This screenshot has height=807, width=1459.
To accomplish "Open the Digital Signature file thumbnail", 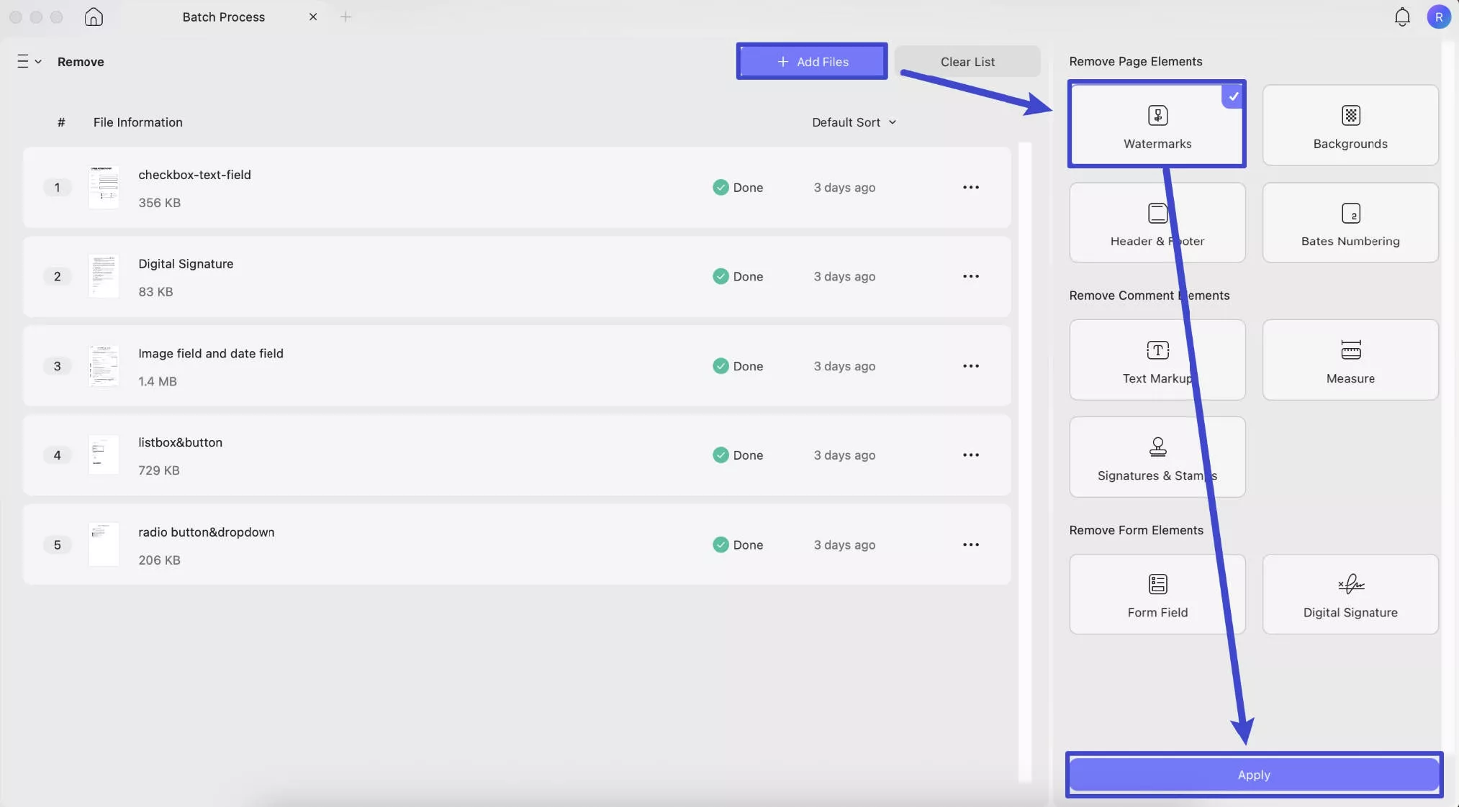I will [104, 276].
